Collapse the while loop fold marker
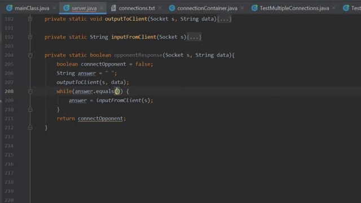The image size is (361, 203). (30, 91)
